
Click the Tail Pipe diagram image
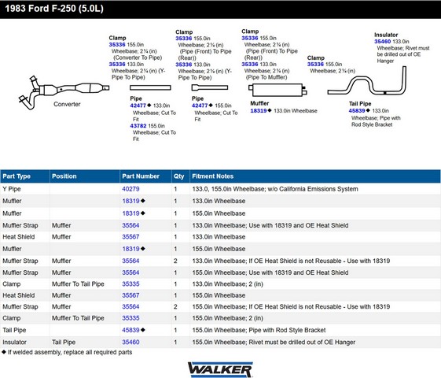pos(367,81)
